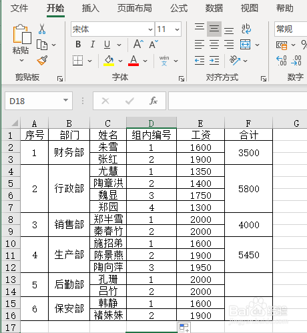Viewport: 307px width, 333px height.
Task: Open clipboard group dialog launcher
Action: coord(60,79)
